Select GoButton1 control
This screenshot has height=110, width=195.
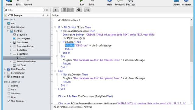click(x=22, y=54)
